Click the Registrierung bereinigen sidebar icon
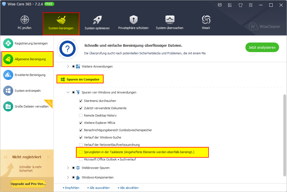The height and width of the screenshot is (192, 287). [x=8, y=43]
